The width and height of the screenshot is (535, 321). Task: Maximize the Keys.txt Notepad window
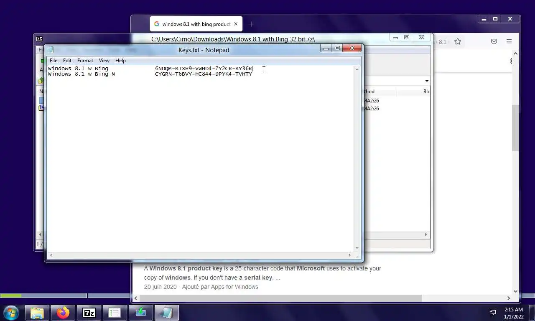(337, 48)
